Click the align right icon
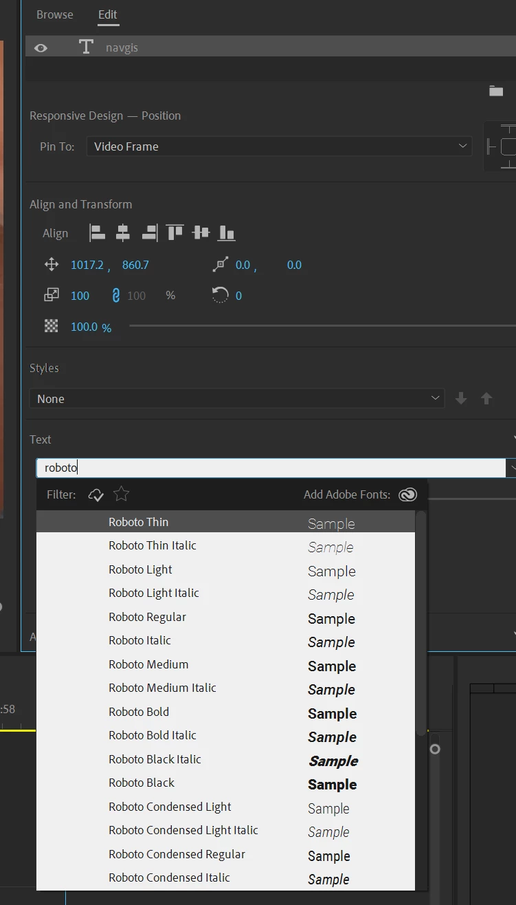Viewport: 516px width, 905px height. (149, 233)
